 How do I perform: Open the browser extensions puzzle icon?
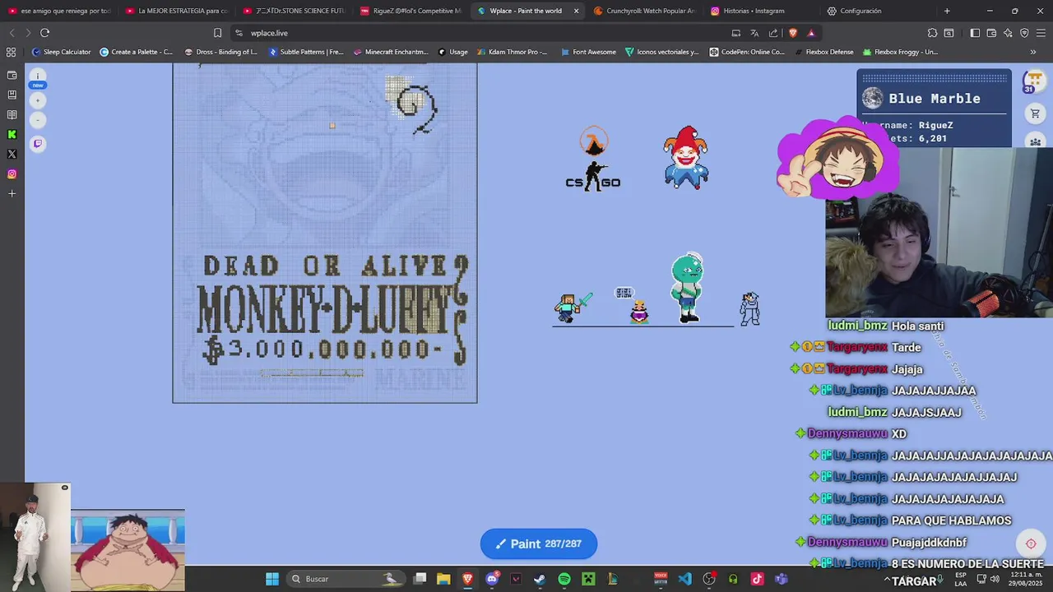point(932,33)
